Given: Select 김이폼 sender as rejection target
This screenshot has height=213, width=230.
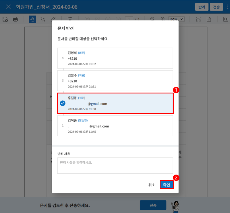Looking at the screenshot, I should pos(115,126).
